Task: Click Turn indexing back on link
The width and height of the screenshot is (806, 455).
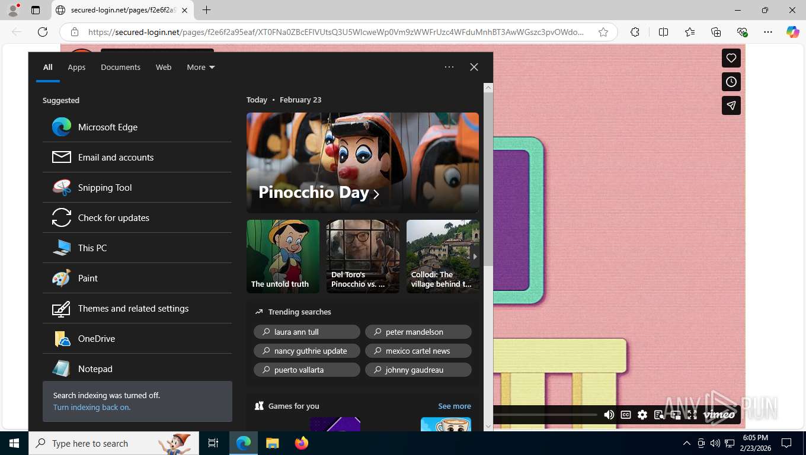Action: coord(91,407)
